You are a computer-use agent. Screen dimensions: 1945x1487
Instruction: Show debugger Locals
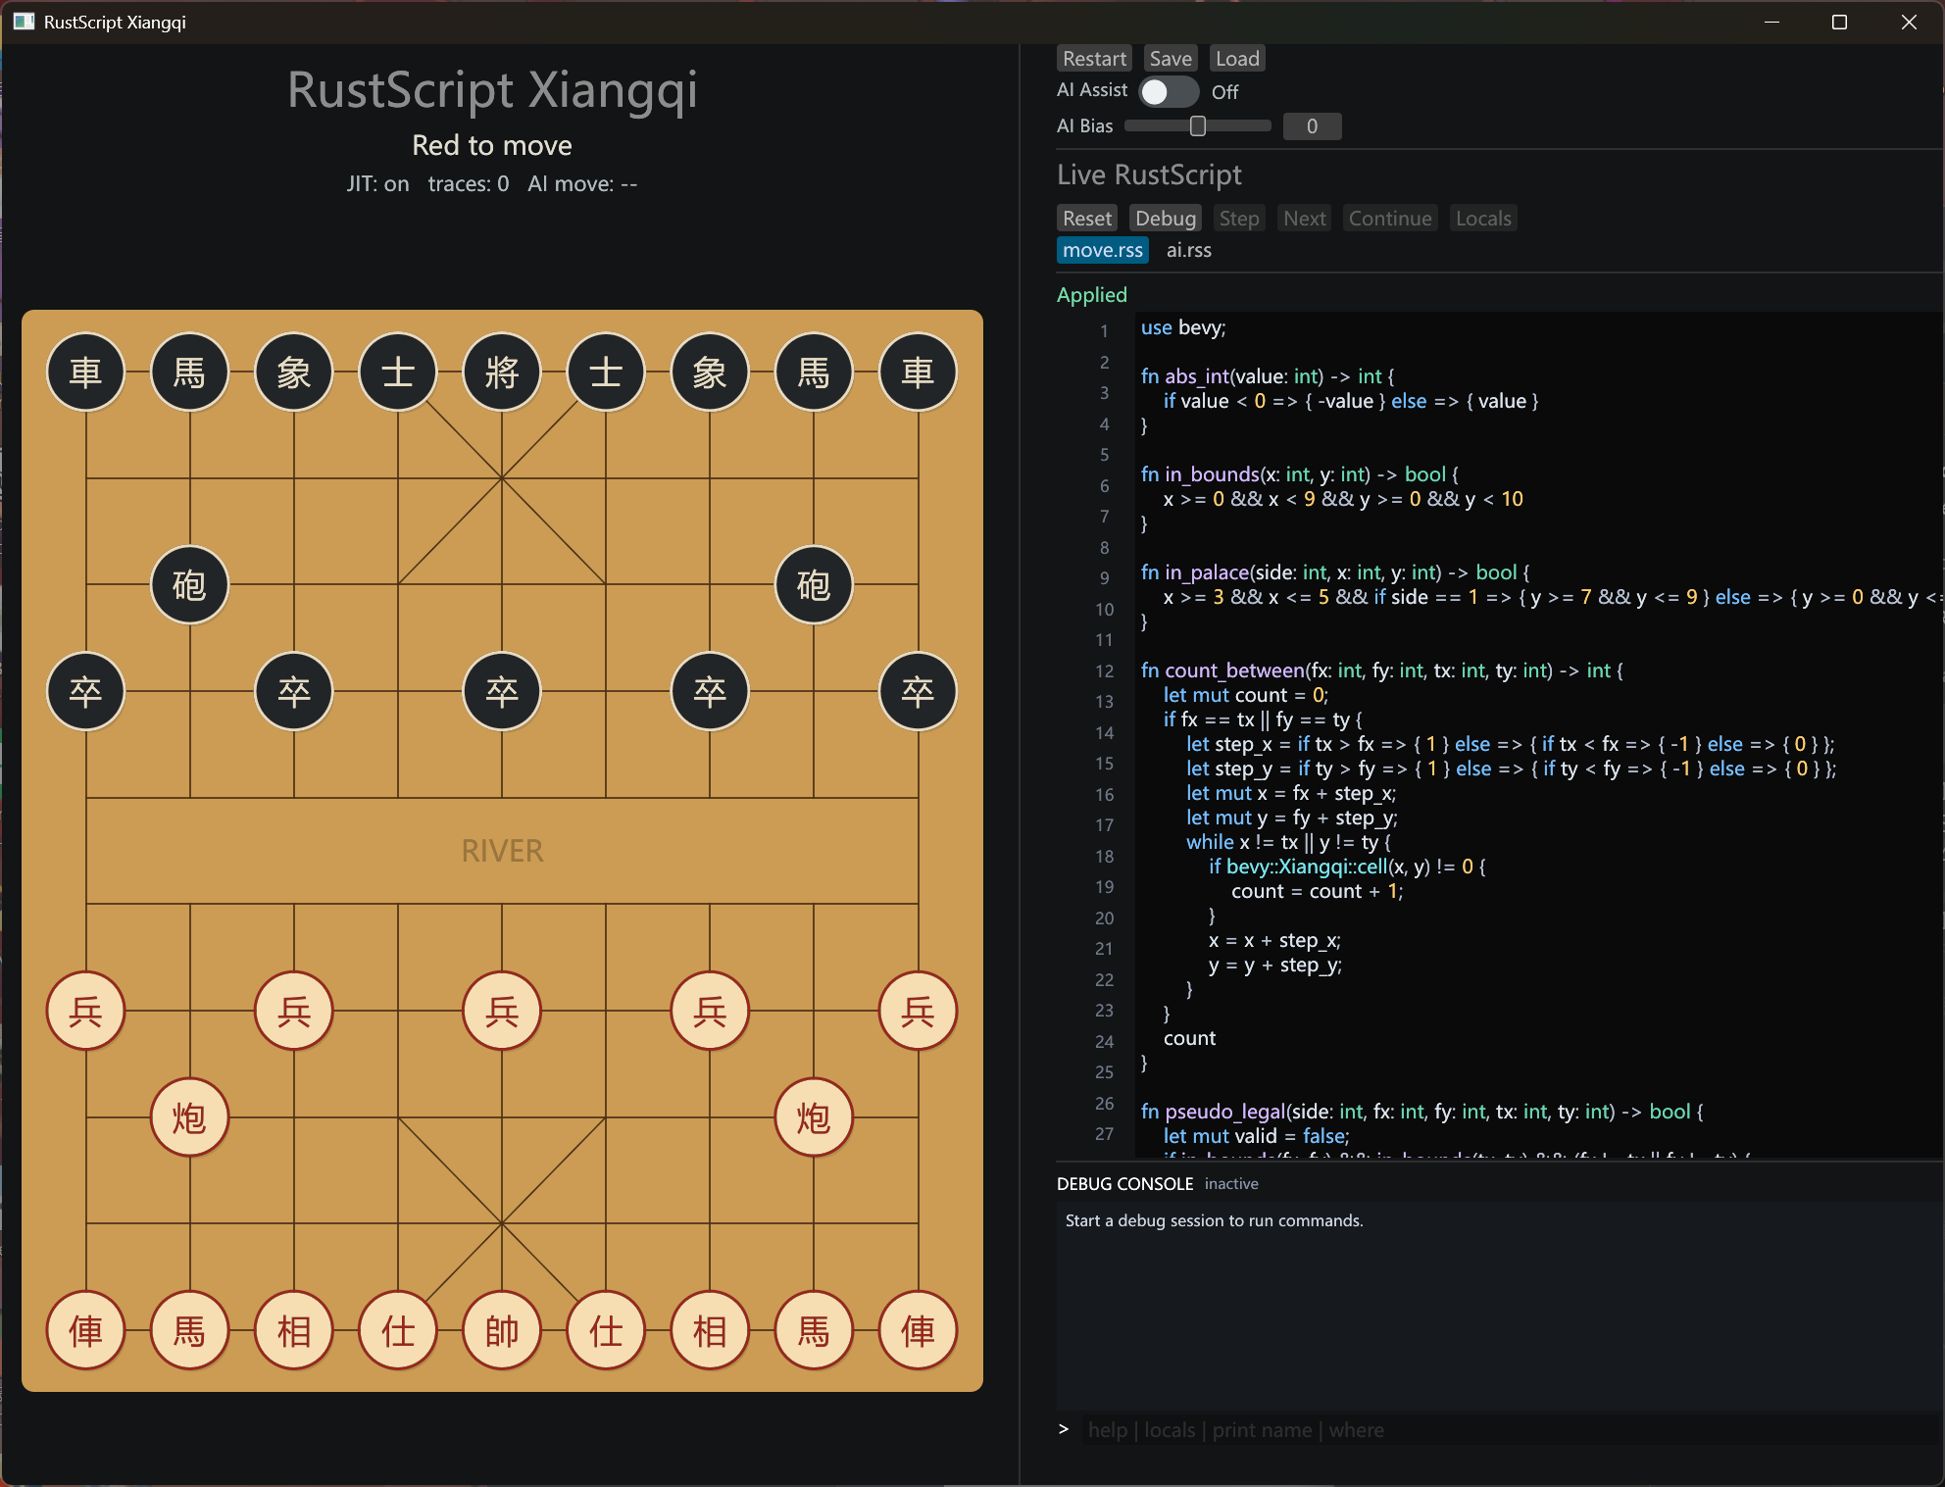[1483, 219]
